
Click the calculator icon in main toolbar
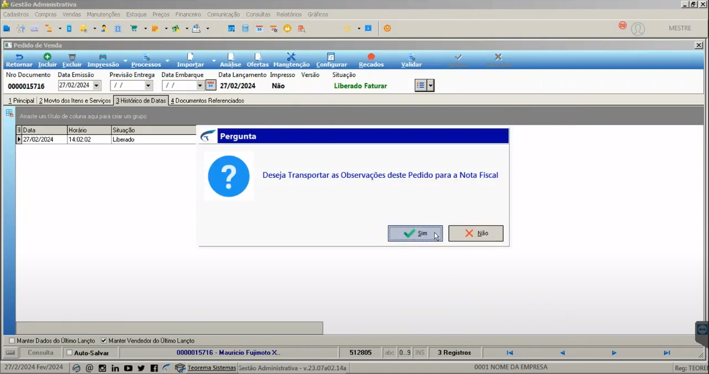[245, 29]
